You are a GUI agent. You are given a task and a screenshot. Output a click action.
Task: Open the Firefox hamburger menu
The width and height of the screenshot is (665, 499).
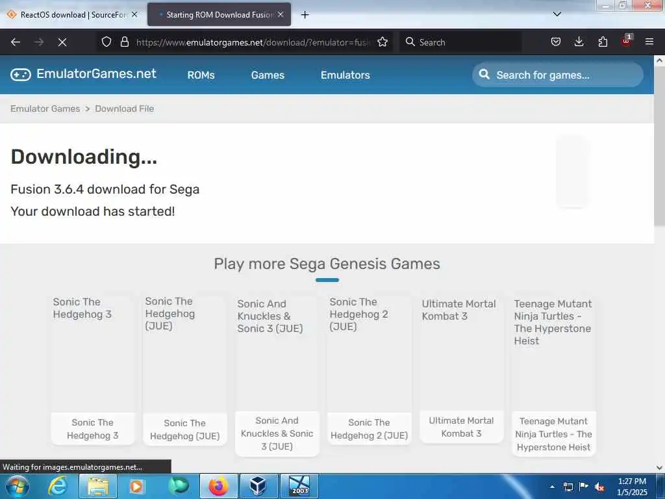pos(649,42)
